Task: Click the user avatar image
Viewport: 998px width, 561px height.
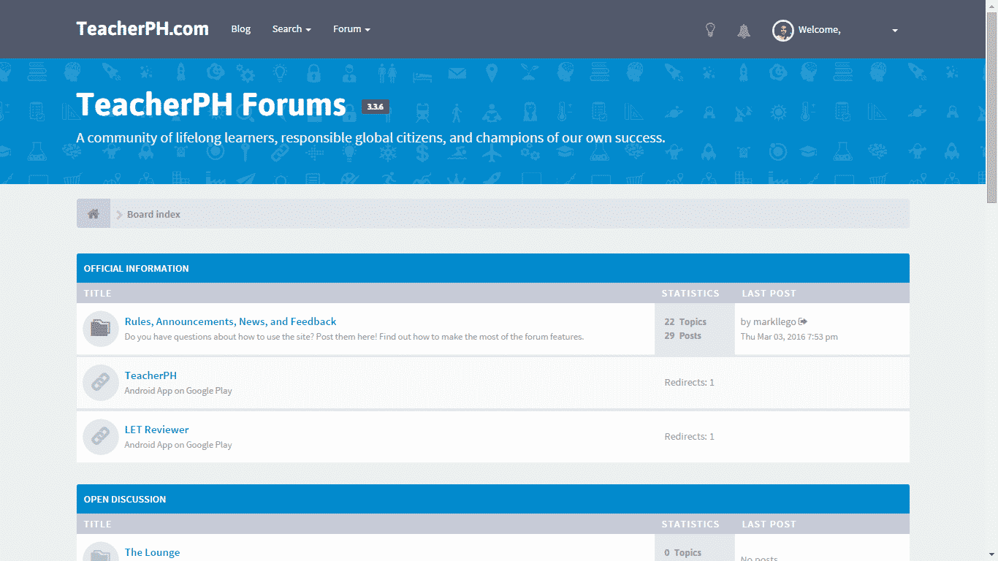Action: (x=783, y=30)
